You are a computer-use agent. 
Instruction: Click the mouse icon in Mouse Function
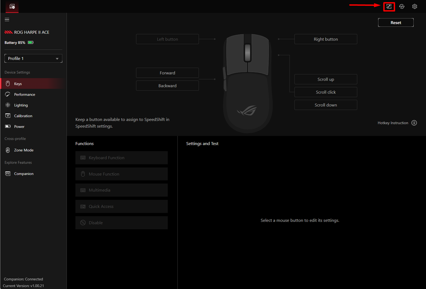coord(83,174)
